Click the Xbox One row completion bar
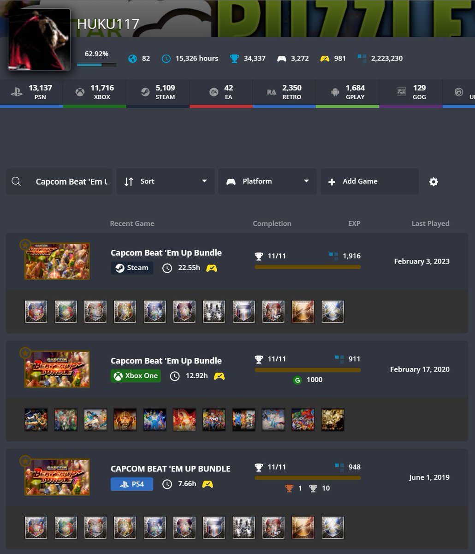 308,370
